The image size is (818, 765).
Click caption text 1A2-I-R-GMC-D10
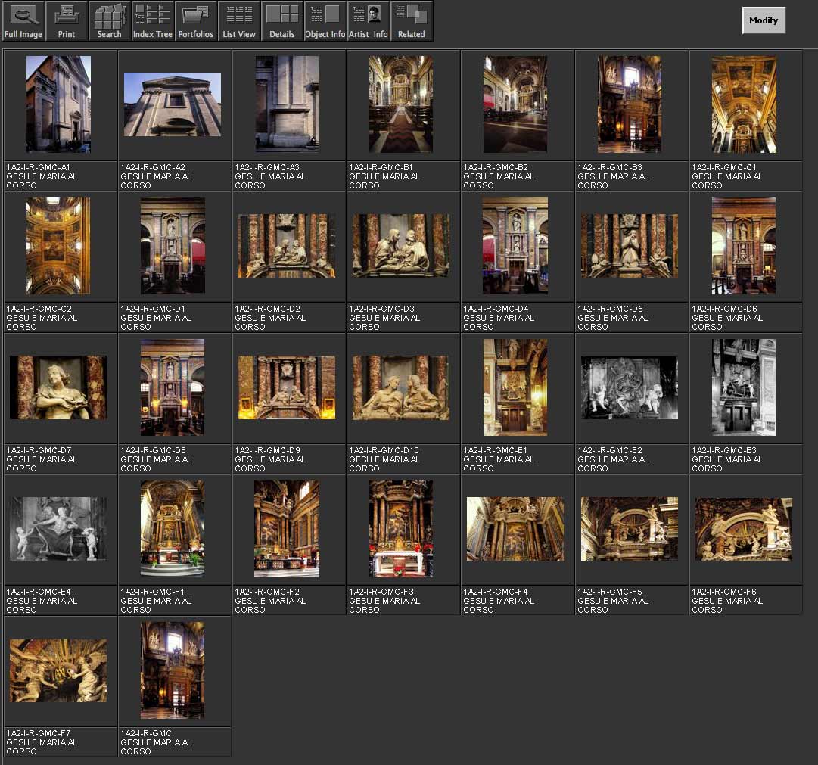coord(384,450)
